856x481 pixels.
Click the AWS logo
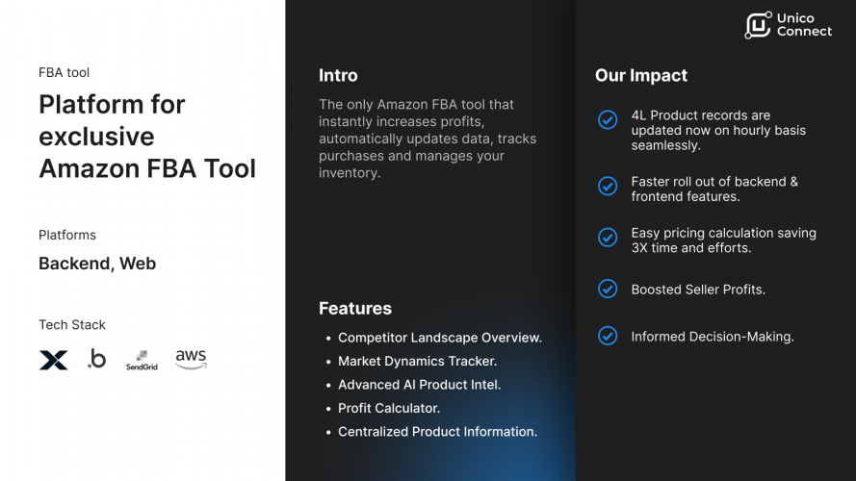click(191, 359)
